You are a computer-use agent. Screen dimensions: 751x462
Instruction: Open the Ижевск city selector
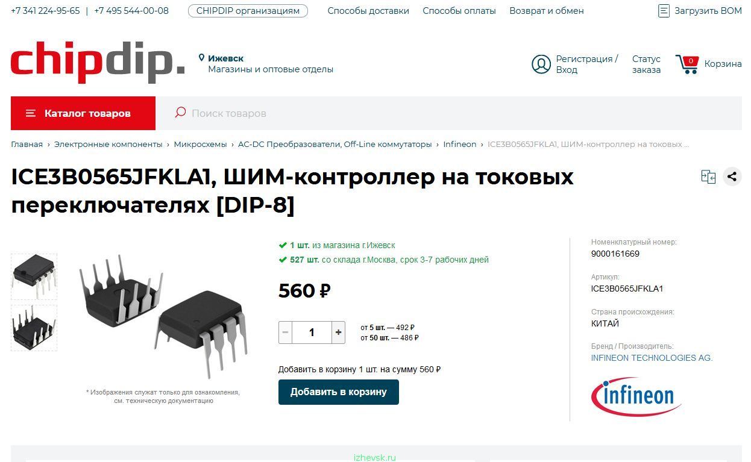click(x=225, y=58)
